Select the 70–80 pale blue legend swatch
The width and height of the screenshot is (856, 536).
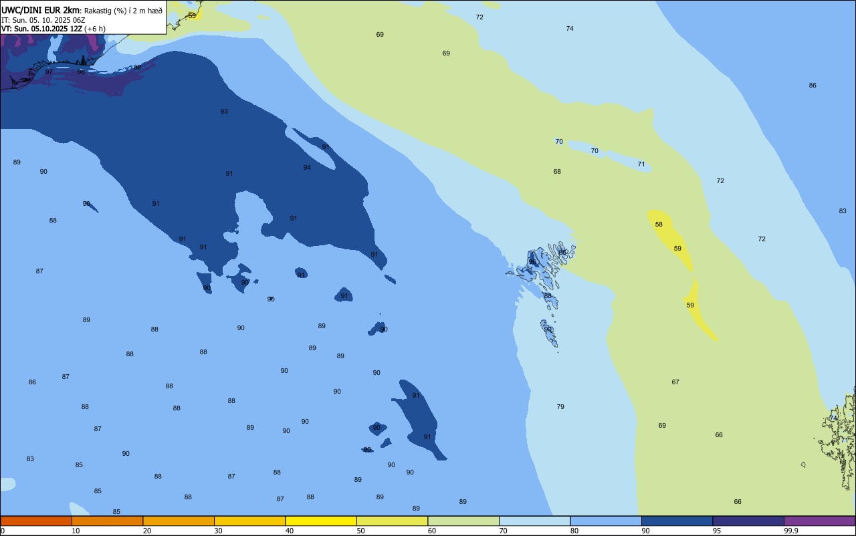coord(534,521)
